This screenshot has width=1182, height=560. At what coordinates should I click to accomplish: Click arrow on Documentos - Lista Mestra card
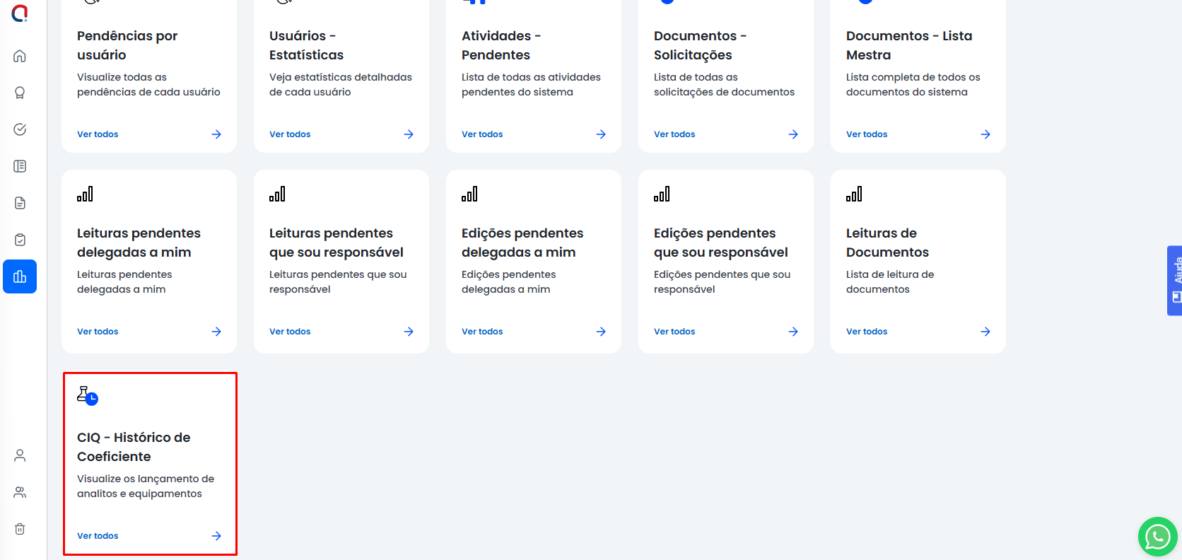click(985, 134)
